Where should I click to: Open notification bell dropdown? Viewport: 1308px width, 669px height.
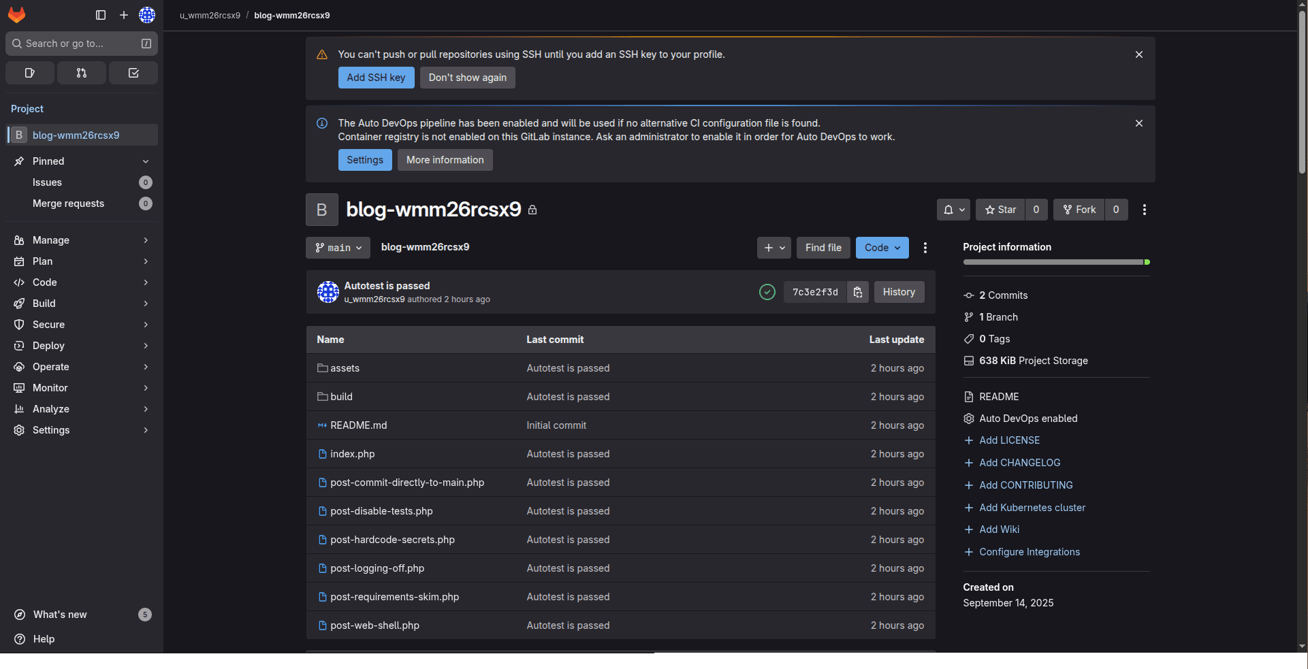(x=953, y=210)
